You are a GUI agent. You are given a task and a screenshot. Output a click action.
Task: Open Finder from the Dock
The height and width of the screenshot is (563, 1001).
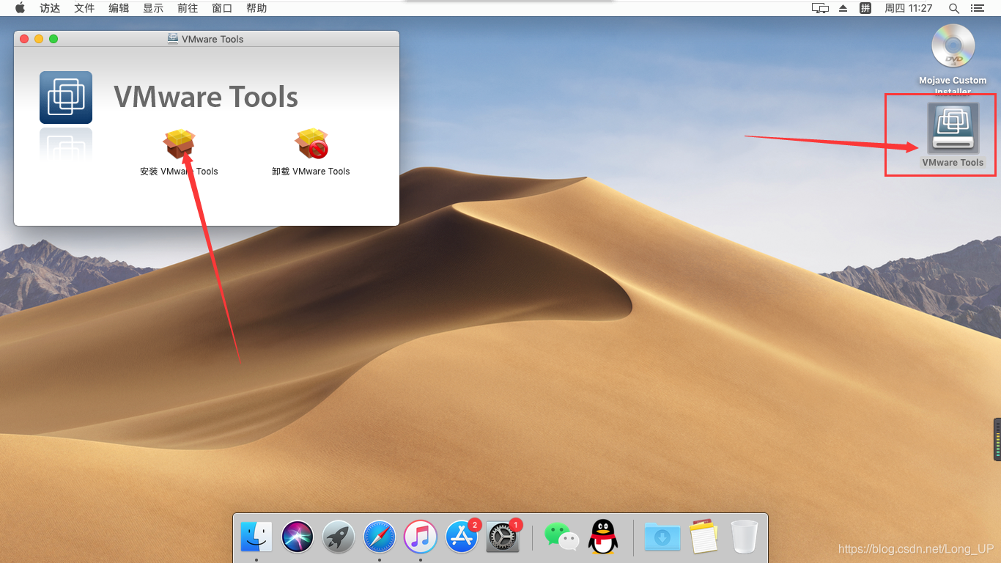click(256, 537)
